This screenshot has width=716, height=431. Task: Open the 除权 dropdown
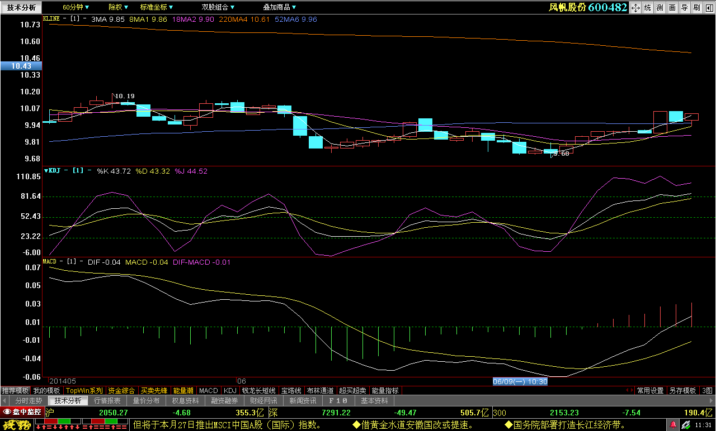(x=119, y=7)
